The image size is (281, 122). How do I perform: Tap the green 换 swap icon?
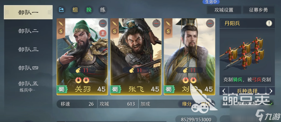89,10
